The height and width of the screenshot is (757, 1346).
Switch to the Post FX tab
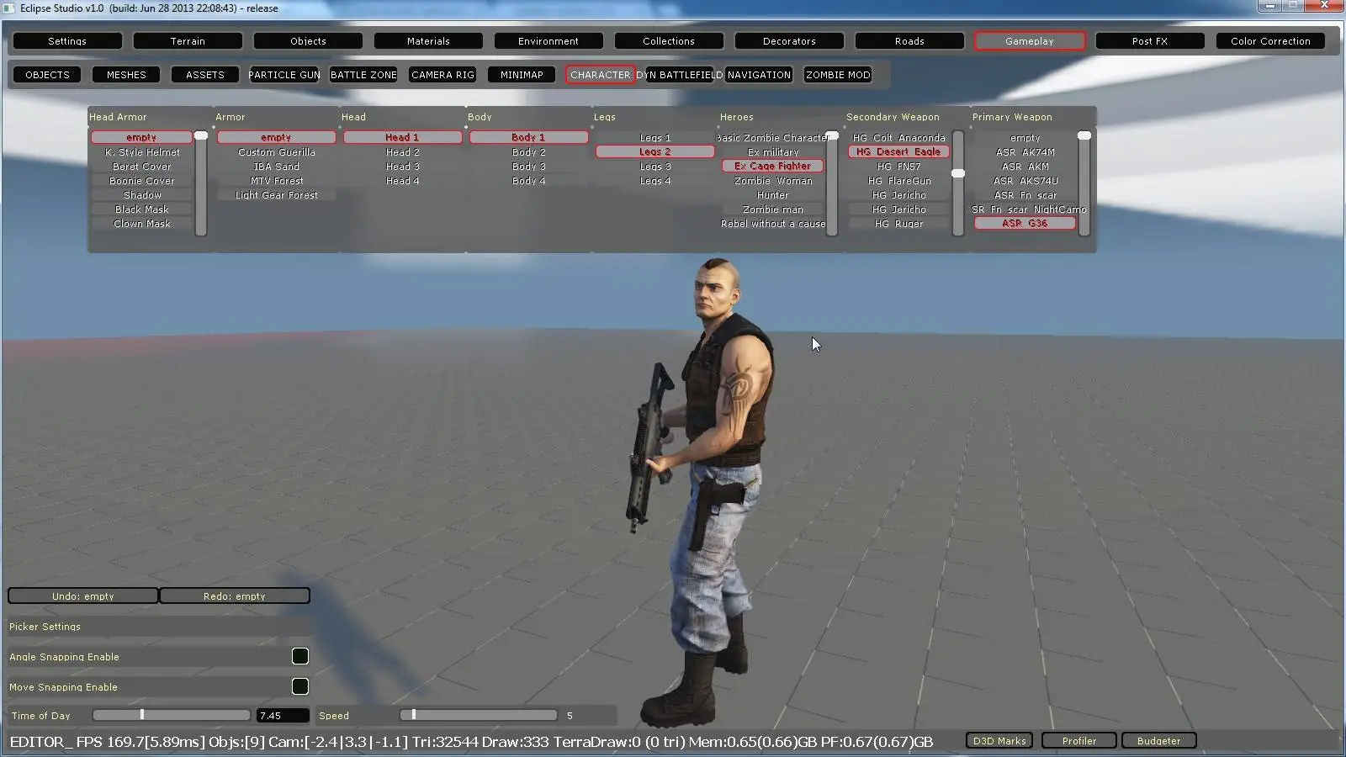click(1150, 40)
